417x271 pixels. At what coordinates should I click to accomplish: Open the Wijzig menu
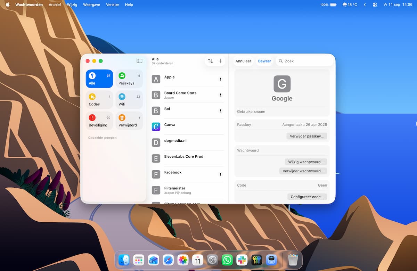tap(72, 5)
